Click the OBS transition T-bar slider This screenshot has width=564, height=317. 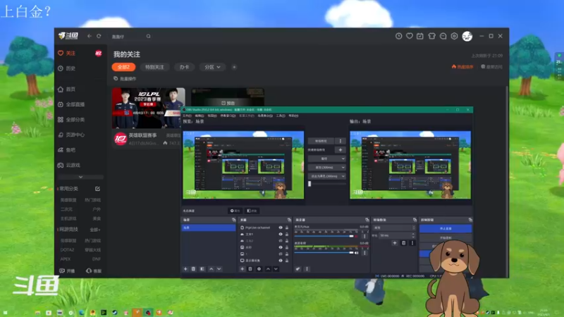coord(327,184)
